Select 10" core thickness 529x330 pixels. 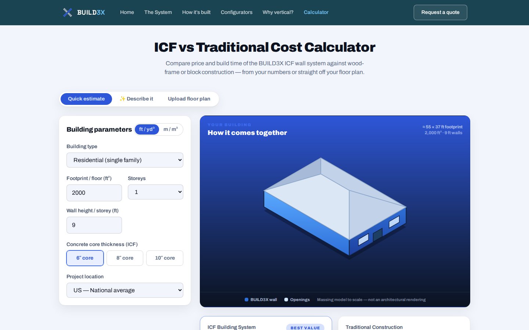(165, 258)
